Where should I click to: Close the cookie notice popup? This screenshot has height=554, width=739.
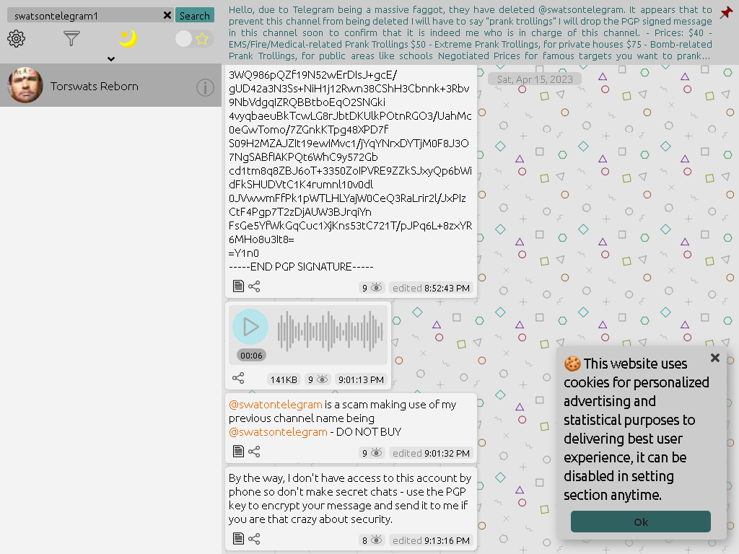[715, 358]
